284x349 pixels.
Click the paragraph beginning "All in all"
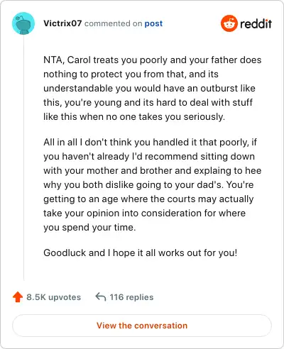click(153, 184)
